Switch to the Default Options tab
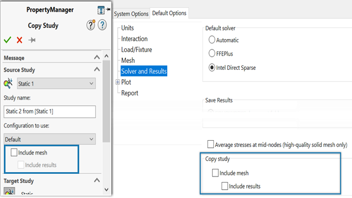Image resolution: width=352 pixels, height=198 pixels. (x=169, y=13)
